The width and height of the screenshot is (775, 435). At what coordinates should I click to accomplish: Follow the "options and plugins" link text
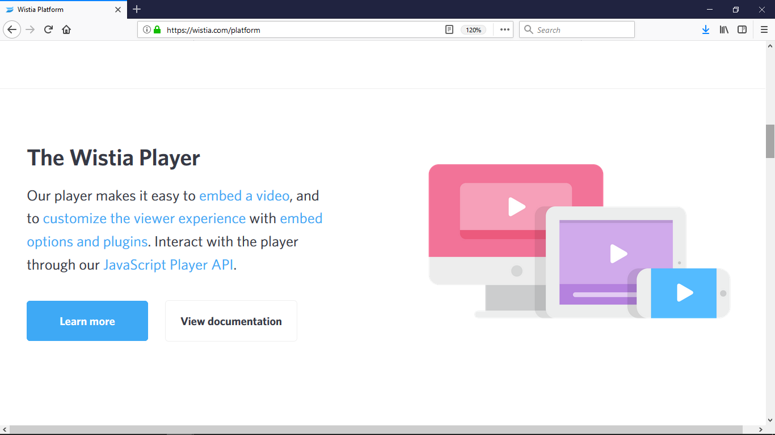pos(87,242)
